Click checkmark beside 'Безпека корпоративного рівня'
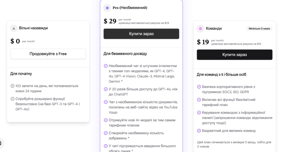Image resolution: width=283 pixels, height=152 pixels. click(x=199, y=87)
